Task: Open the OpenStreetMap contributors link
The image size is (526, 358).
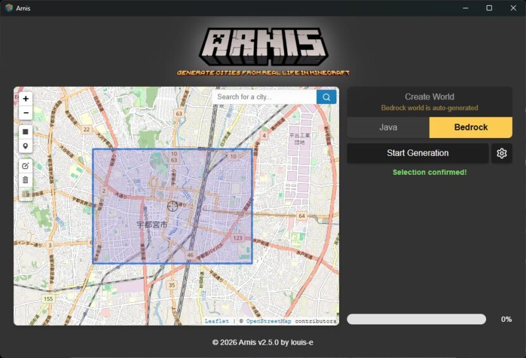Action: 269,321
